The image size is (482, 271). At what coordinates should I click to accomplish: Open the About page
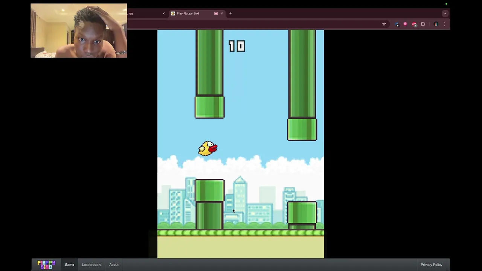(114, 265)
